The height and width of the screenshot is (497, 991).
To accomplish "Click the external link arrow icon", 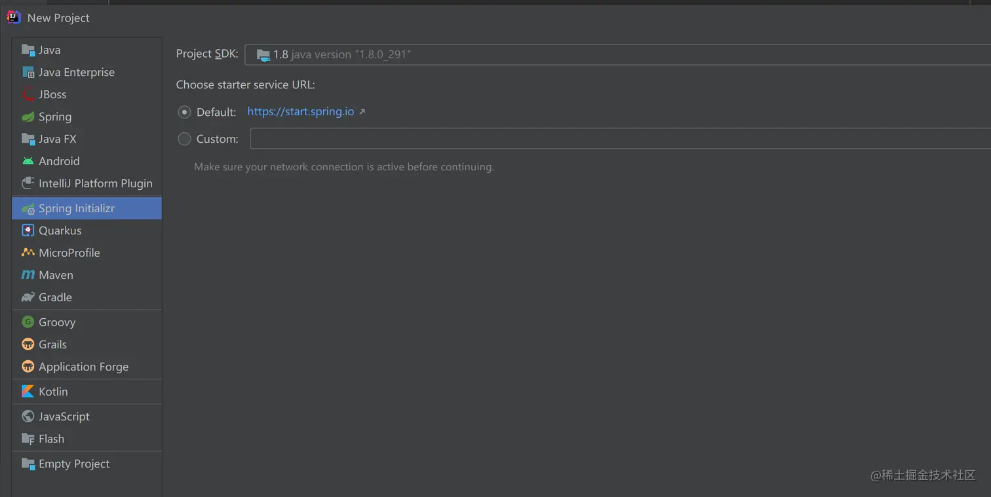I will (x=362, y=112).
